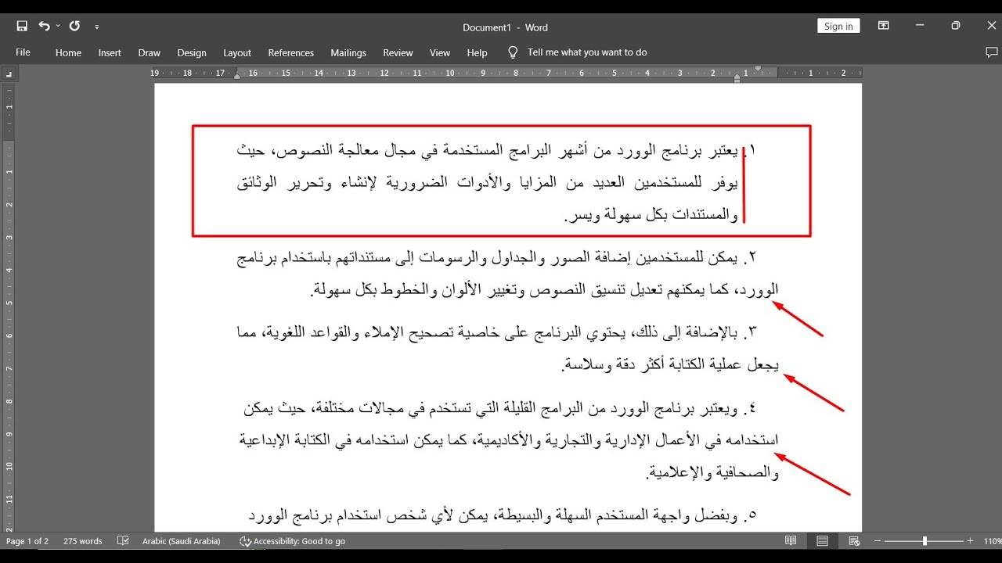This screenshot has height=563, width=1002.
Task: Switch to the Insert ribbon tab
Action: (110, 52)
